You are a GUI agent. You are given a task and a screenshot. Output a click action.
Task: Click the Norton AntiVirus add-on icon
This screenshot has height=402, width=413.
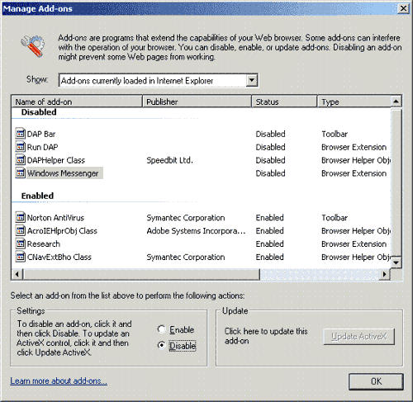click(20, 217)
